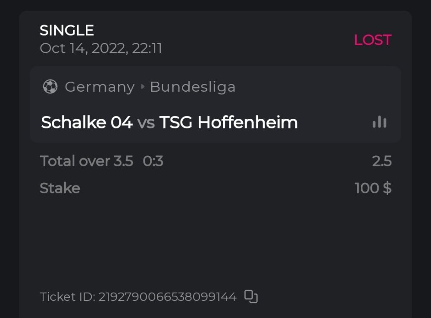Click the Stake label

coord(60,188)
